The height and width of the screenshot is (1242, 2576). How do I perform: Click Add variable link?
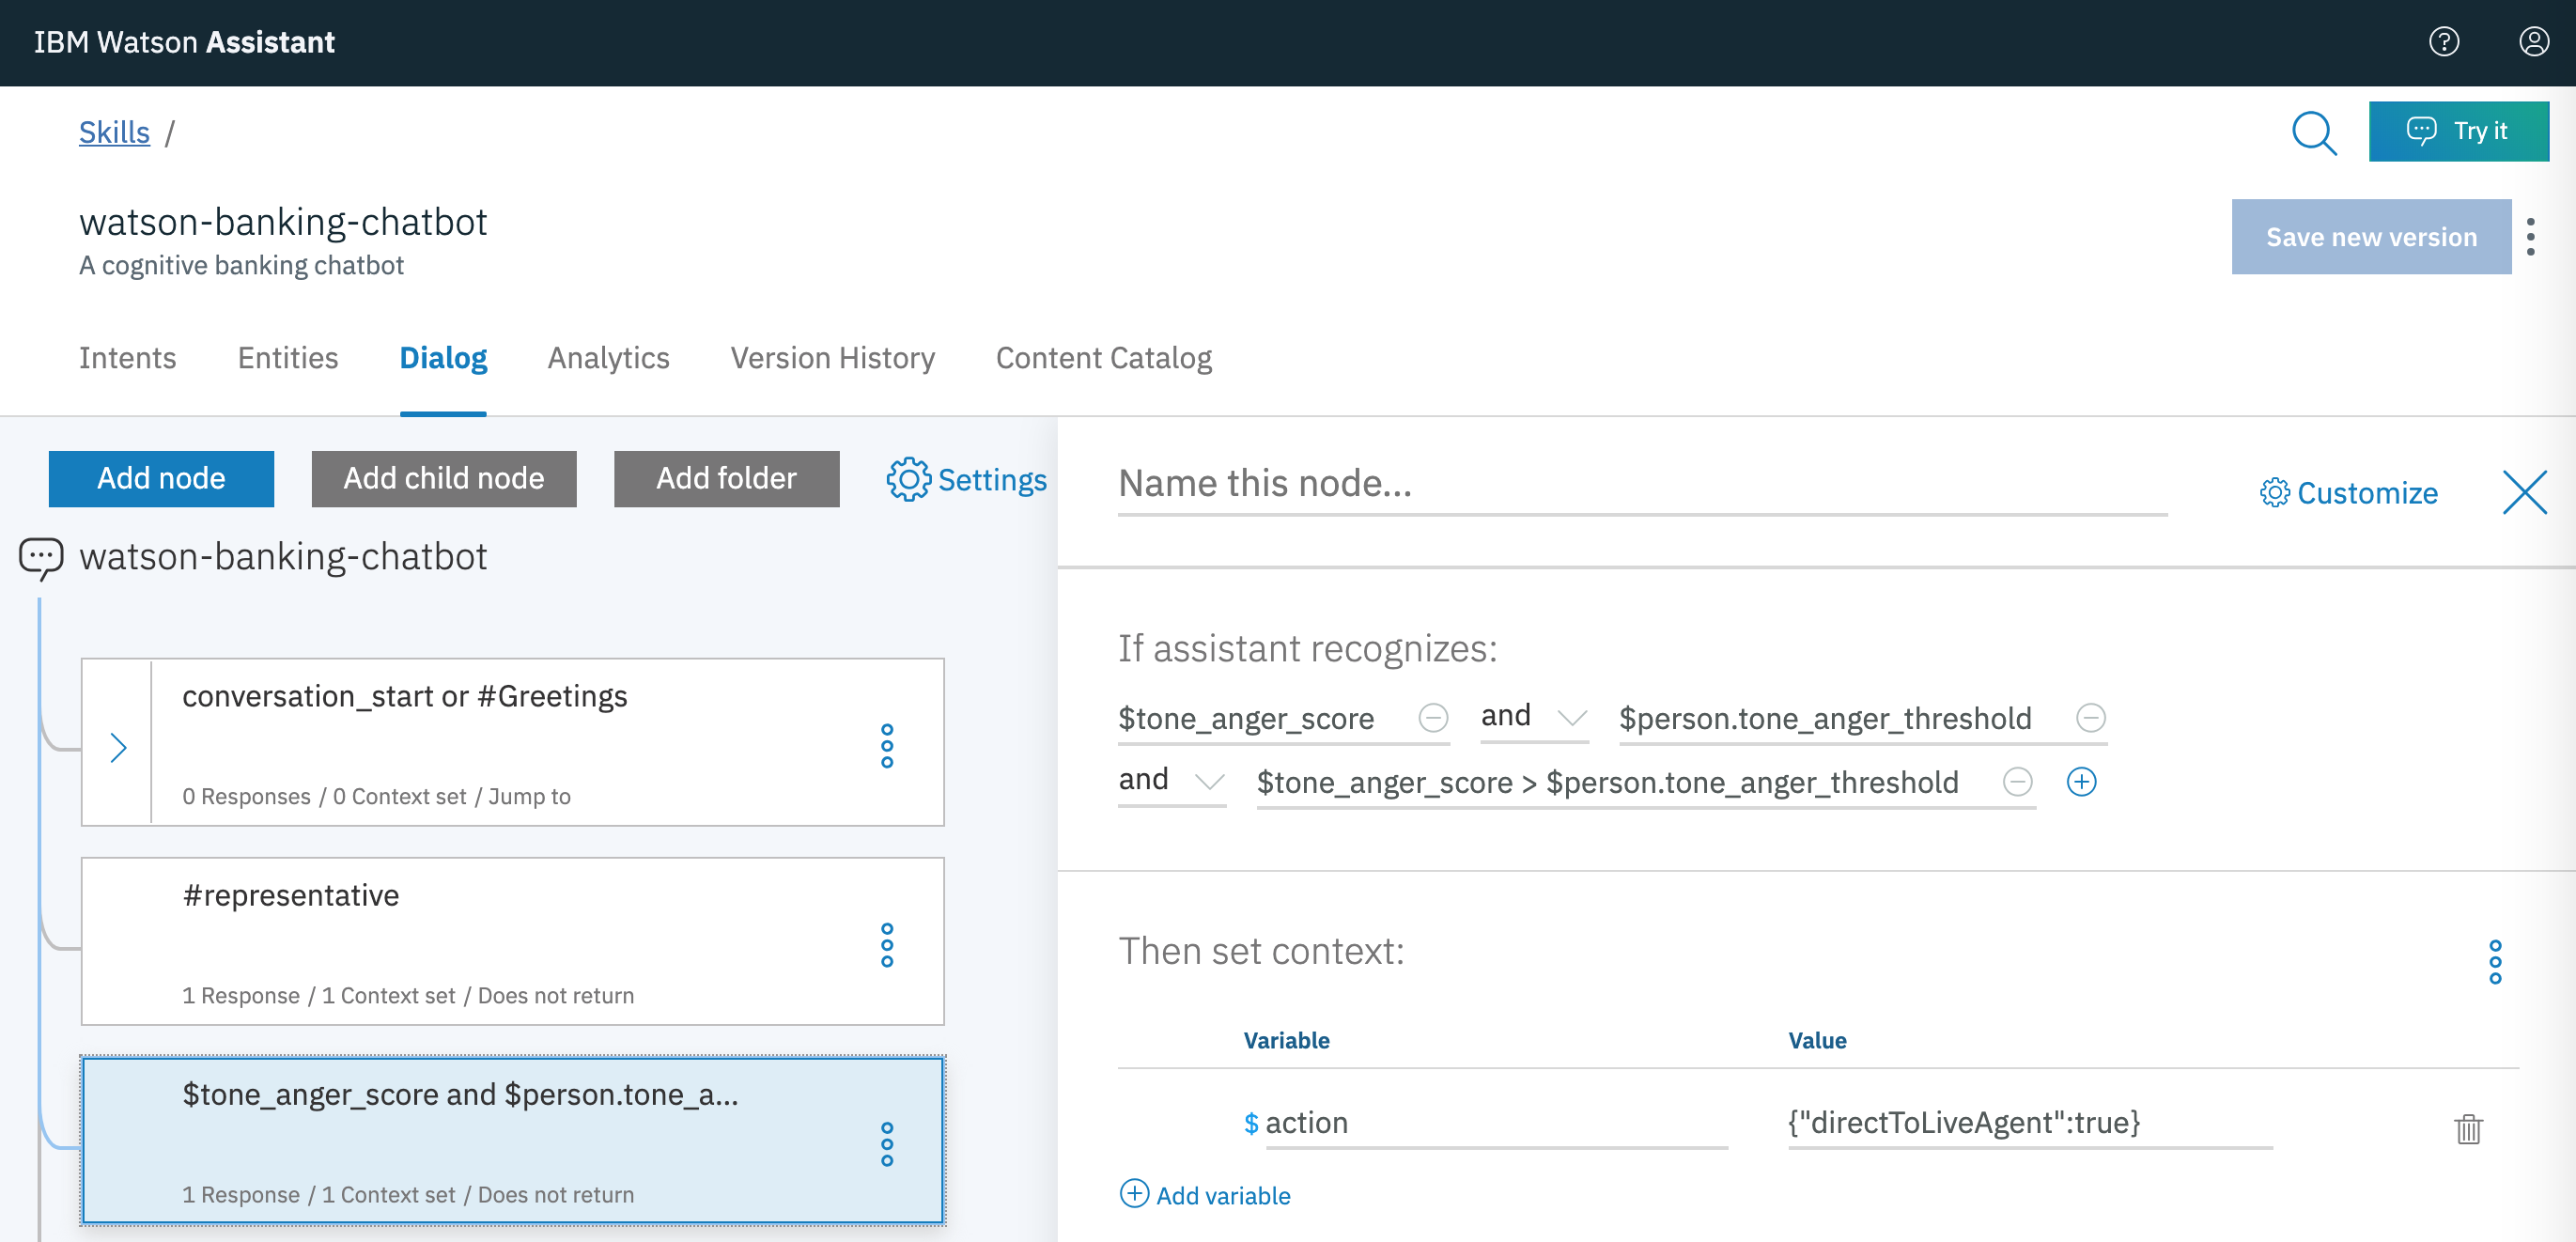pyautogui.click(x=1206, y=1195)
